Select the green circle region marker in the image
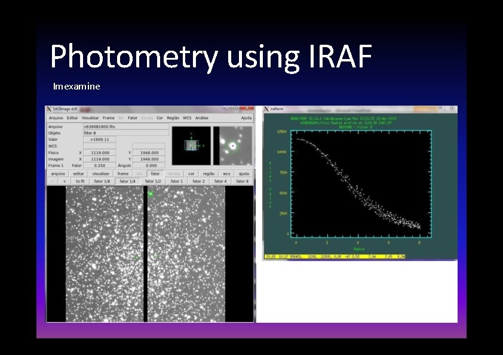Screen dimensions: 503x355 click(151, 194)
